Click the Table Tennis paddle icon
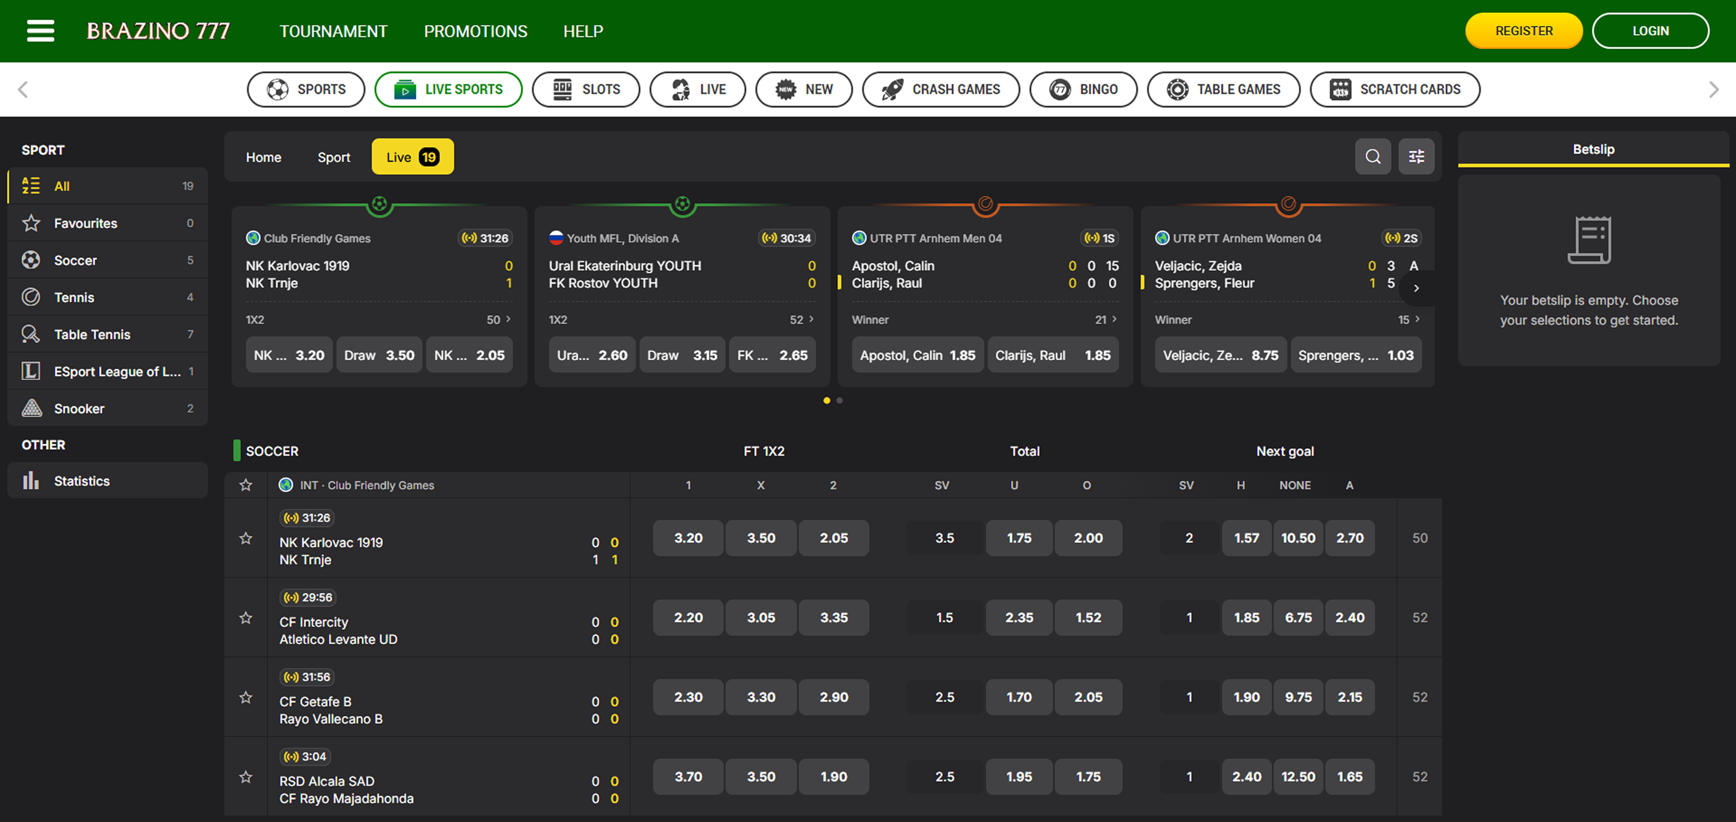 [31, 334]
